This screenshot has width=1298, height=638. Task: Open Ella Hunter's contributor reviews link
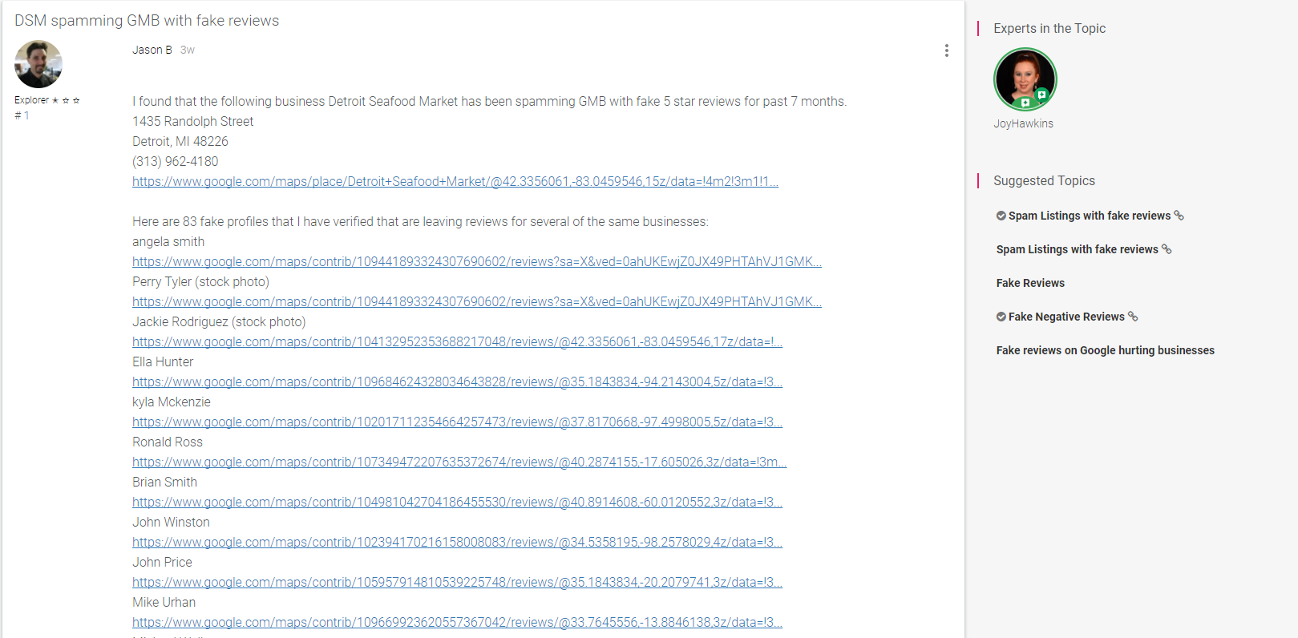click(x=457, y=382)
